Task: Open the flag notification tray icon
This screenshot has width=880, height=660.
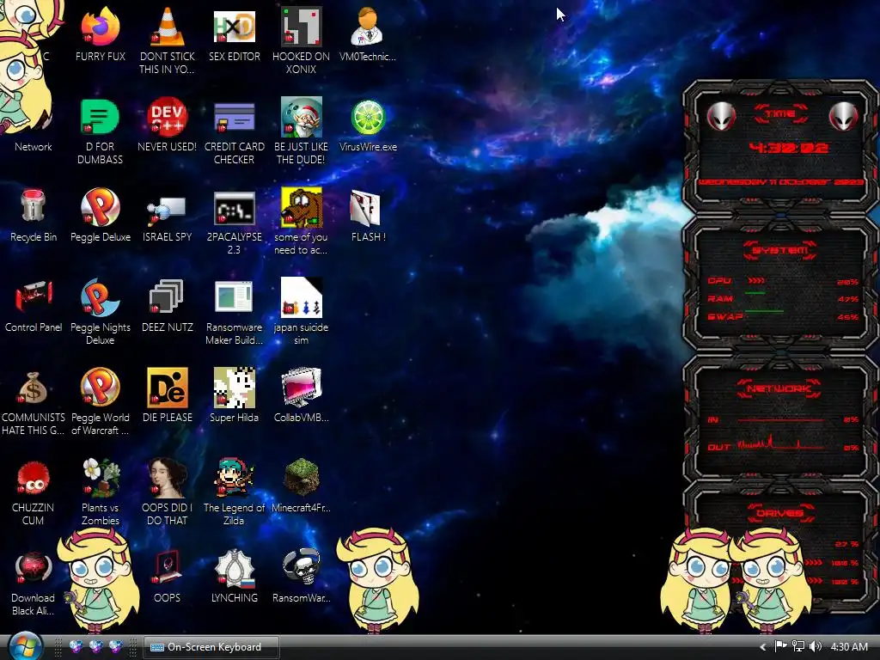Action: tap(780, 646)
